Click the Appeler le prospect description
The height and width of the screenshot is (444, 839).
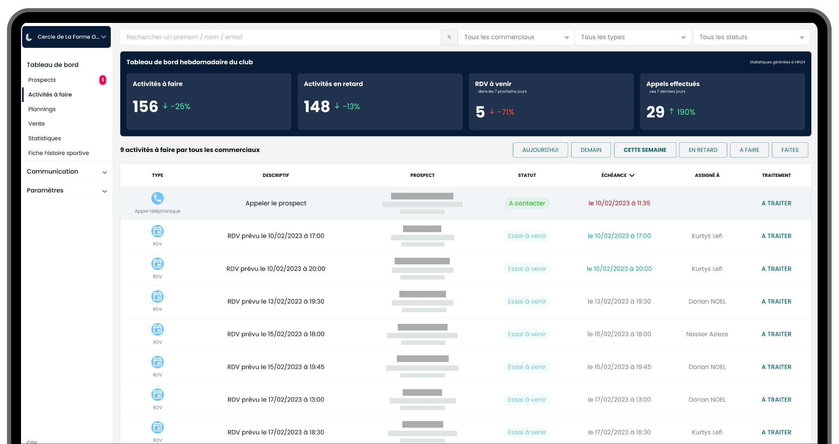(x=276, y=203)
